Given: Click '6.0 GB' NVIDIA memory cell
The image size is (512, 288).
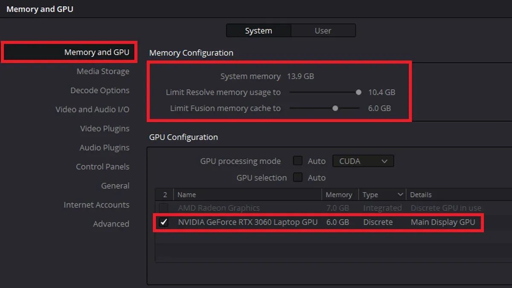Looking at the screenshot, I should (337, 222).
